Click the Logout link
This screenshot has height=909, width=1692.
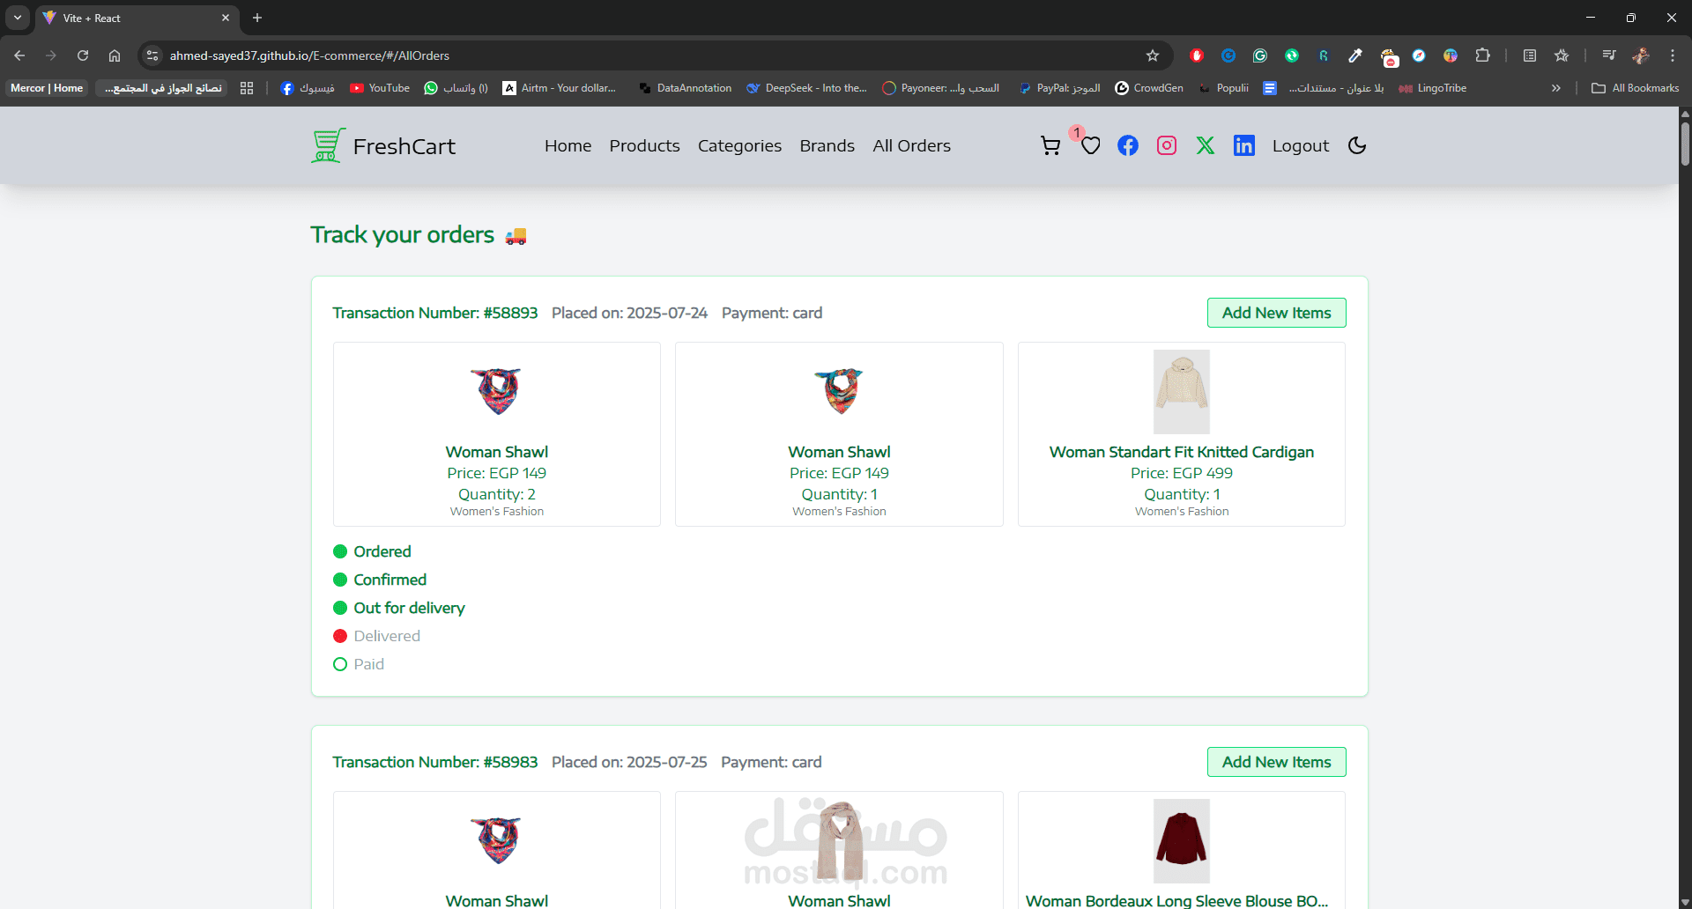1301,146
